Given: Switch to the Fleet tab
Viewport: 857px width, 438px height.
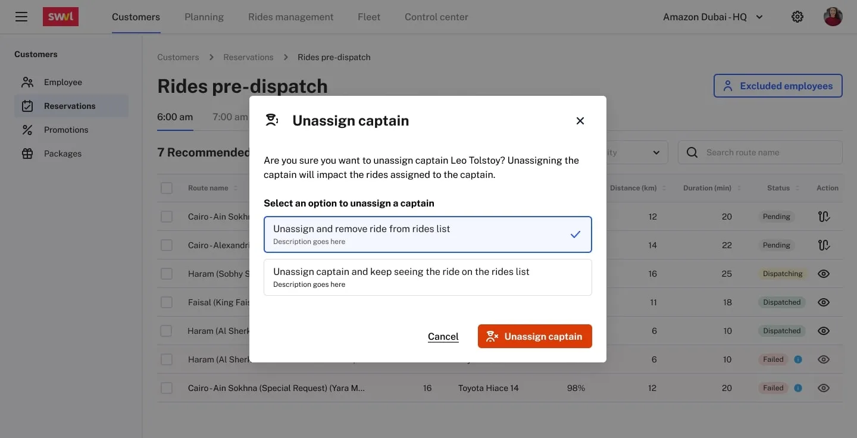Looking at the screenshot, I should pos(369,17).
